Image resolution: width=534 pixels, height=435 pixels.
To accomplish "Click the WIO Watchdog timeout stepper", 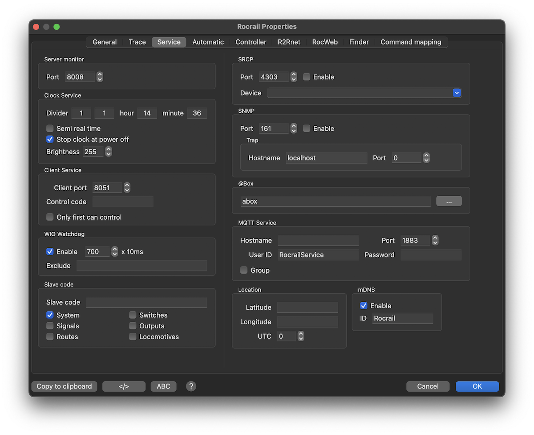I will click(x=115, y=252).
